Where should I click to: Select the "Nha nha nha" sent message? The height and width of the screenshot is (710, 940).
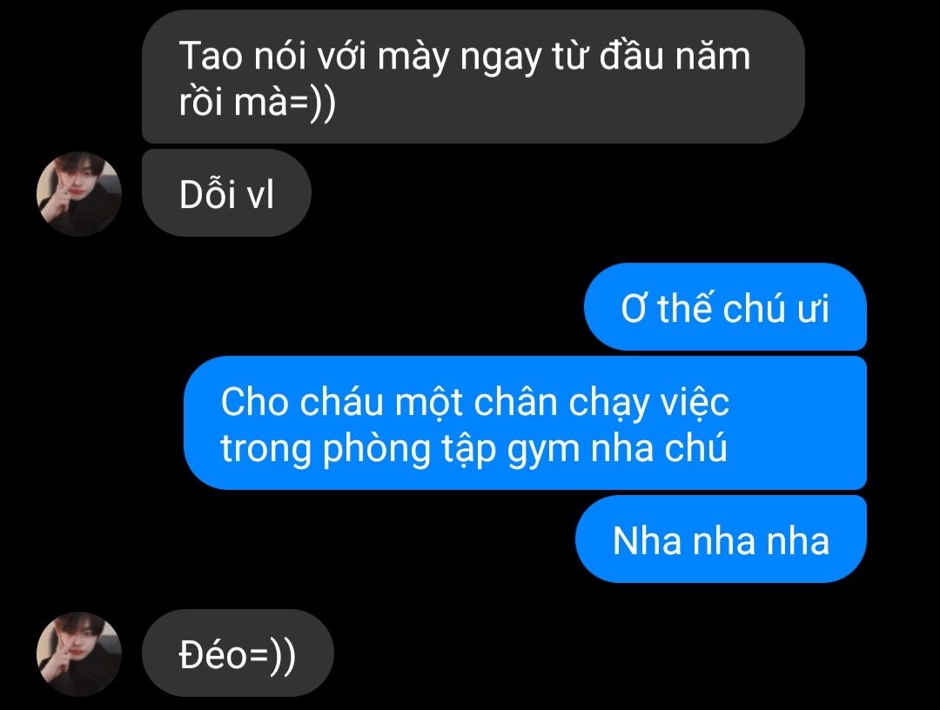pyautogui.click(x=722, y=539)
